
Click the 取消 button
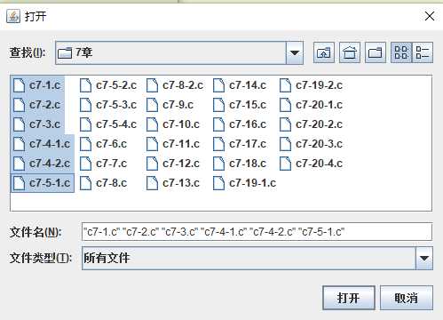pyautogui.click(x=407, y=298)
